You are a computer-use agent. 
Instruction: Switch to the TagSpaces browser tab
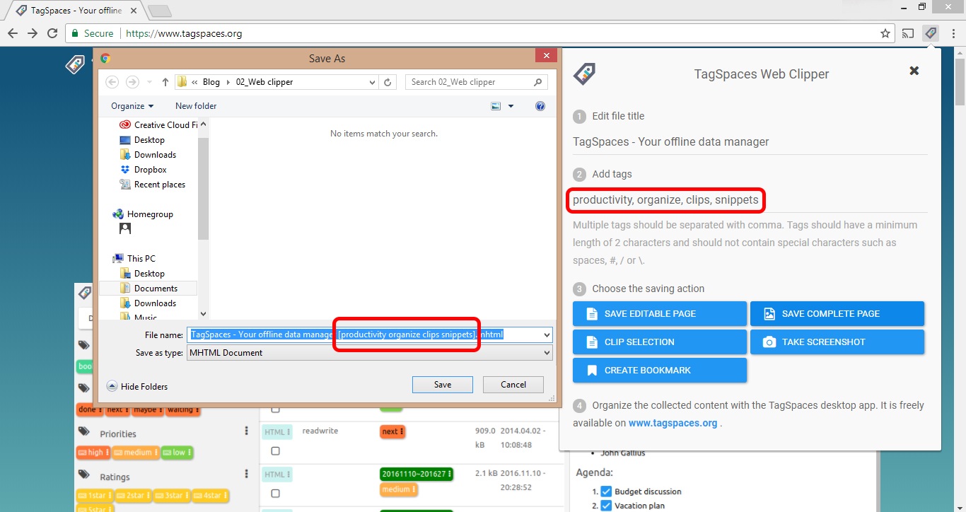tap(71, 10)
